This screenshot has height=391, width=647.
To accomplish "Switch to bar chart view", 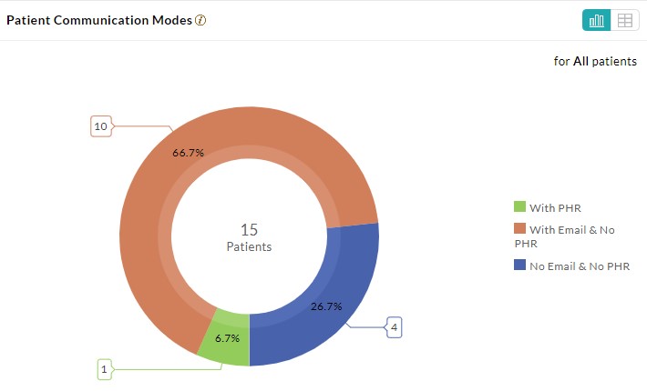I will pos(597,21).
